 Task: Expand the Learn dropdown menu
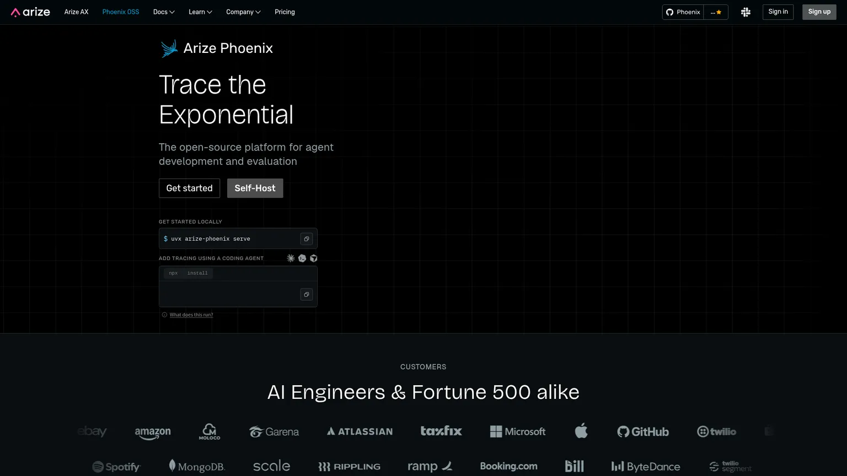point(200,12)
